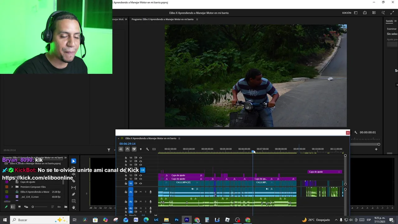Open workspaces icon in top header
Screen dimensions: 398x224
click(x=356, y=13)
